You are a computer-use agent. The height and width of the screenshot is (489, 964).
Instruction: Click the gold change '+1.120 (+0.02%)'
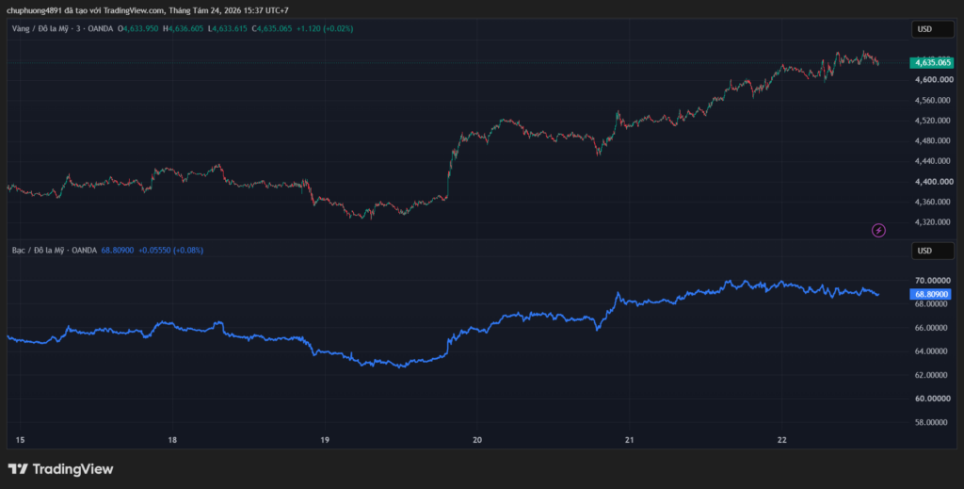pos(325,29)
